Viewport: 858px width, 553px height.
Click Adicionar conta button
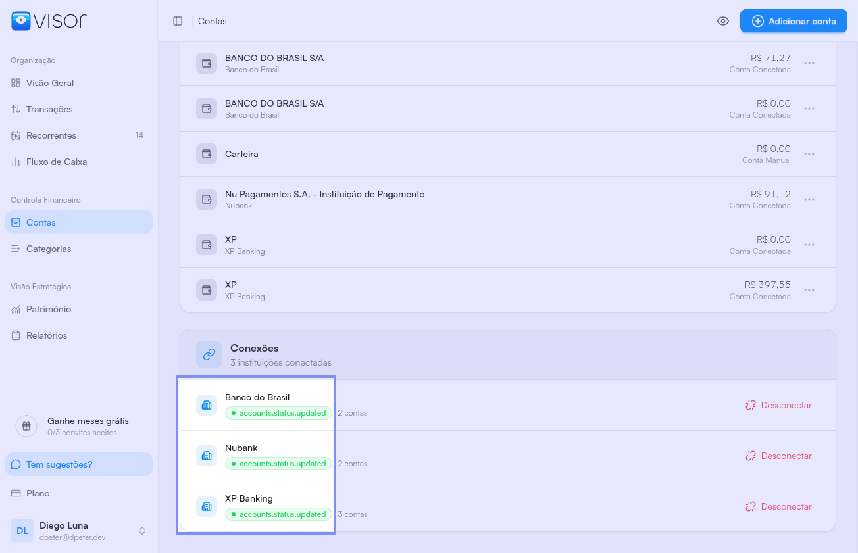click(x=793, y=21)
